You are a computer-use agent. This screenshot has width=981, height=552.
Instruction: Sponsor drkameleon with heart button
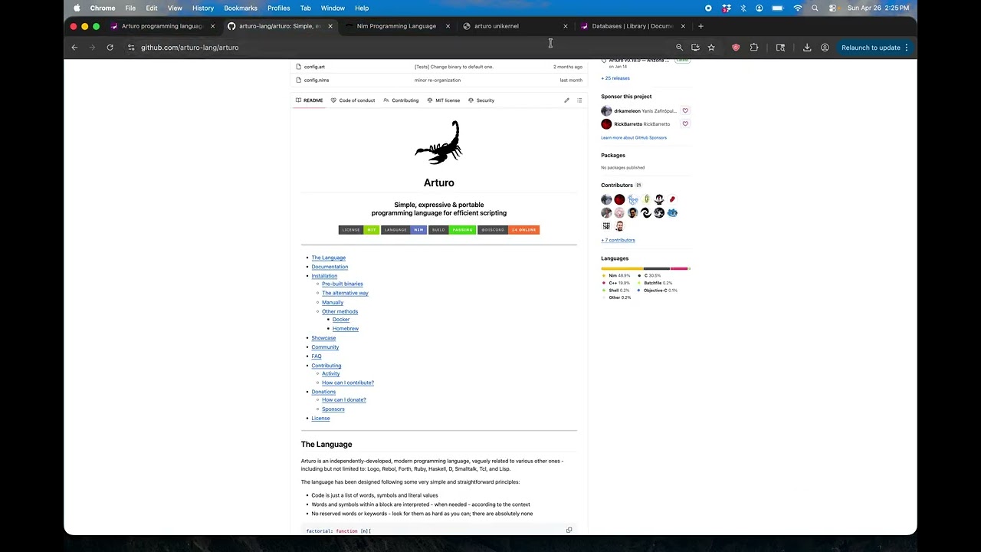[x=685, y=110]
